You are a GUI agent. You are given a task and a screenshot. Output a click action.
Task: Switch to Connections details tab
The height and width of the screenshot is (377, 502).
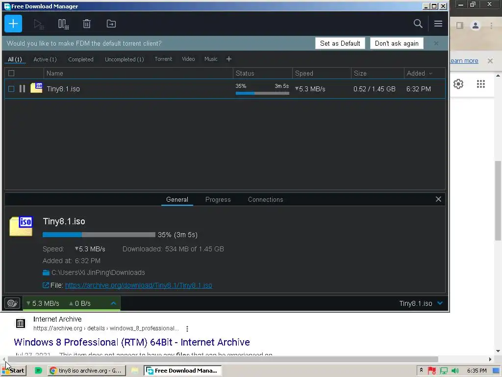(x=265, y=199)
